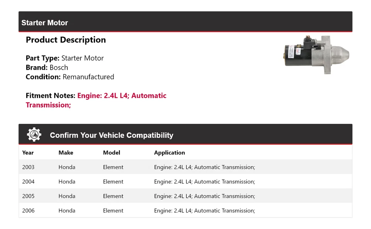Click the Brand: Bosch line
371x229 pixels.
(47, 68)
